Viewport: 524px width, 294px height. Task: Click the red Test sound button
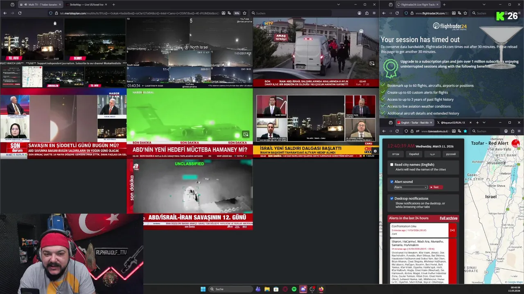pyautogui.click(x=436, y=187)
